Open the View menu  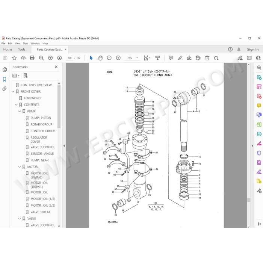[x=17, y=44]
